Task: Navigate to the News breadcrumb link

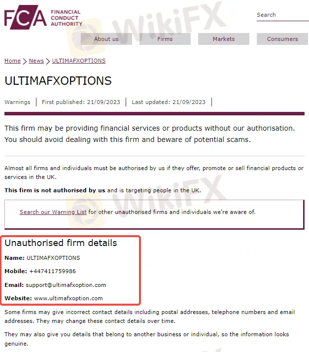Action: pyautogui.click(x=36, y=61)
